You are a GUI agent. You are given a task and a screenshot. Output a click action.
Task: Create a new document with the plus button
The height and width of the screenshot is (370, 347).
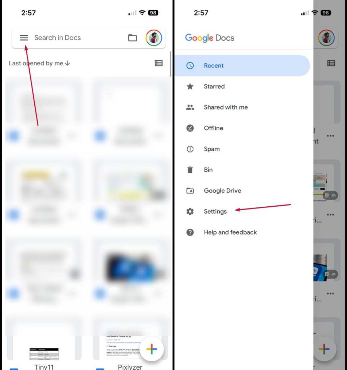(x=152, y=349)
